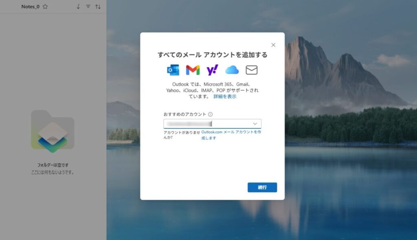
Task: Select the Yahoo provider icon
Action: 213,69
